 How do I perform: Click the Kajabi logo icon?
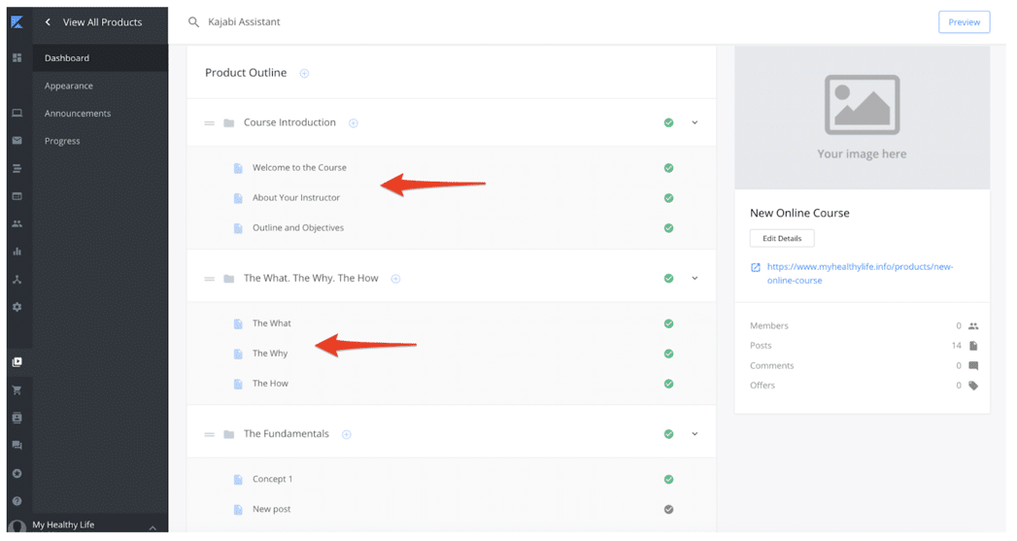pos(17,22)
